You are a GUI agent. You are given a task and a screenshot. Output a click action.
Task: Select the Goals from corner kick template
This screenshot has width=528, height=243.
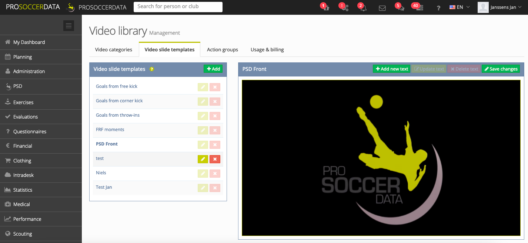pyautogui.click(x=119, y=101)
